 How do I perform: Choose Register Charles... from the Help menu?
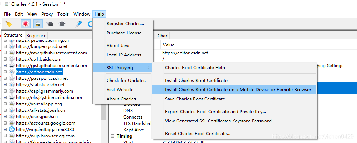[x=123, y=23]
